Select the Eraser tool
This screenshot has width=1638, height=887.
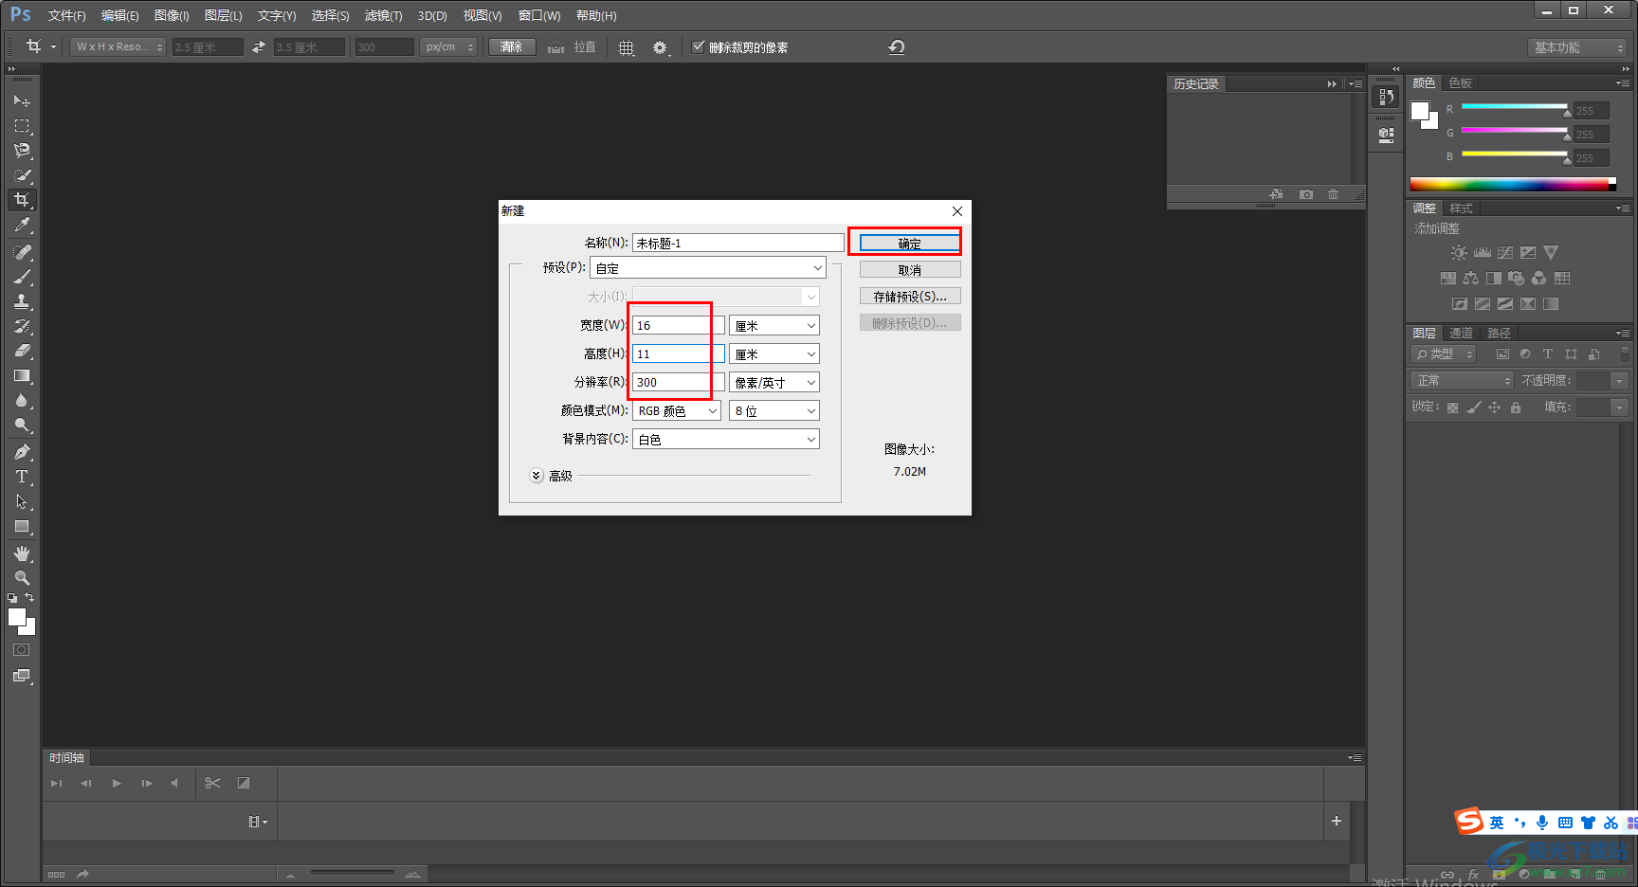coord(22,351)
